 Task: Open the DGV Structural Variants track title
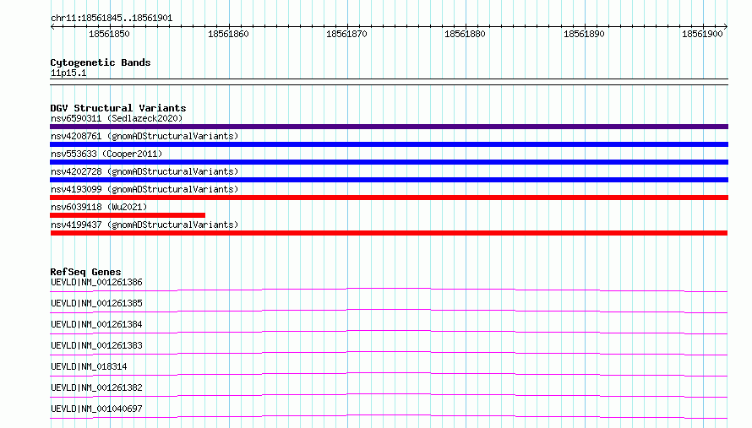pyautogui.click(x=118, y=108)
